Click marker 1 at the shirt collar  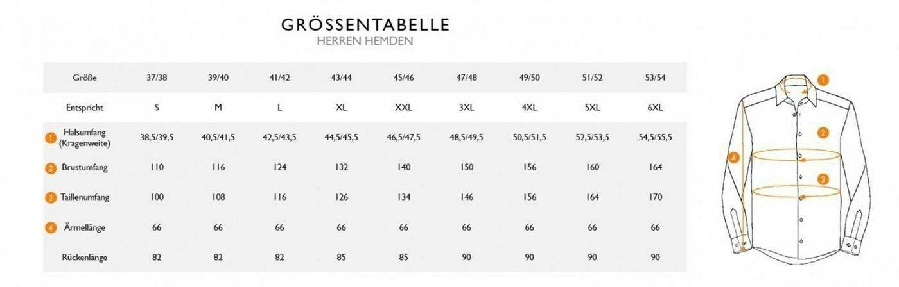(x=823, y=80)
